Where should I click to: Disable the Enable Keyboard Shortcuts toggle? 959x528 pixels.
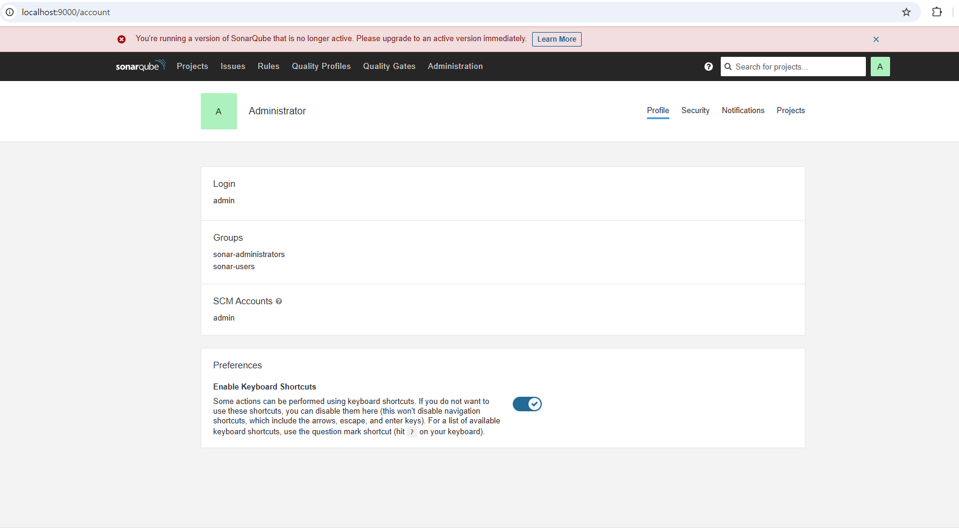(x=527, y=404)
